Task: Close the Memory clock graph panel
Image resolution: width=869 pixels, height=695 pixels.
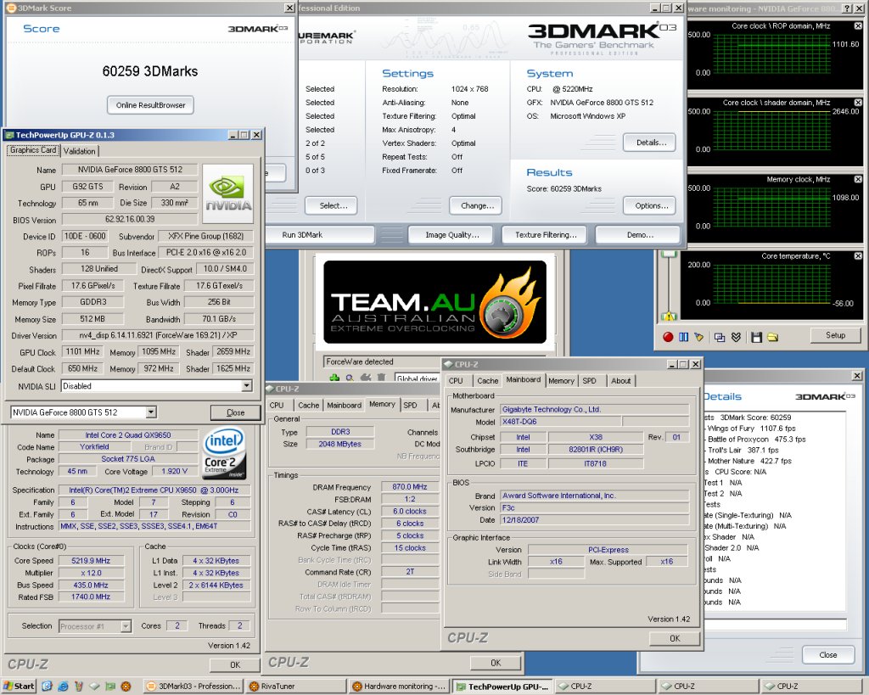Action: coord(858,179)
